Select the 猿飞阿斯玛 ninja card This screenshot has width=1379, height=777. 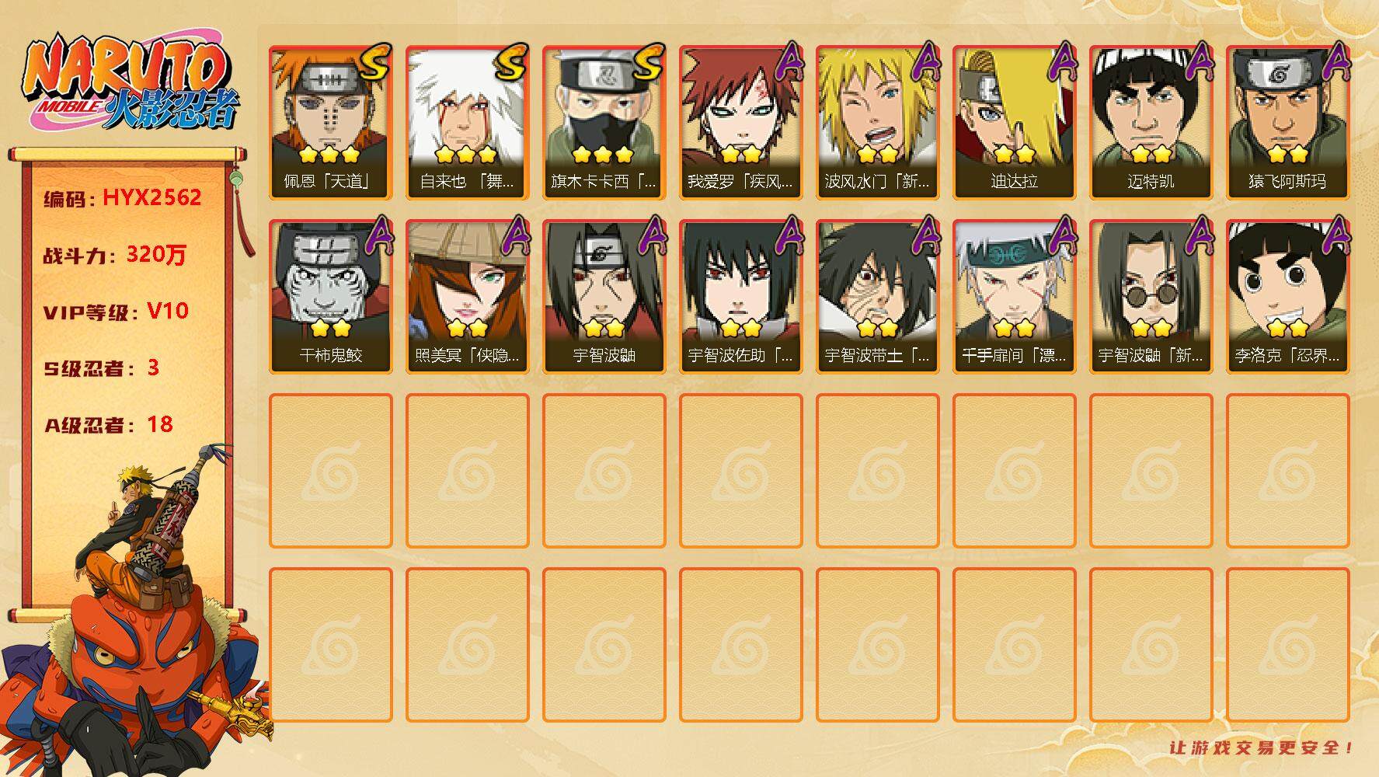click(1288, 123)
